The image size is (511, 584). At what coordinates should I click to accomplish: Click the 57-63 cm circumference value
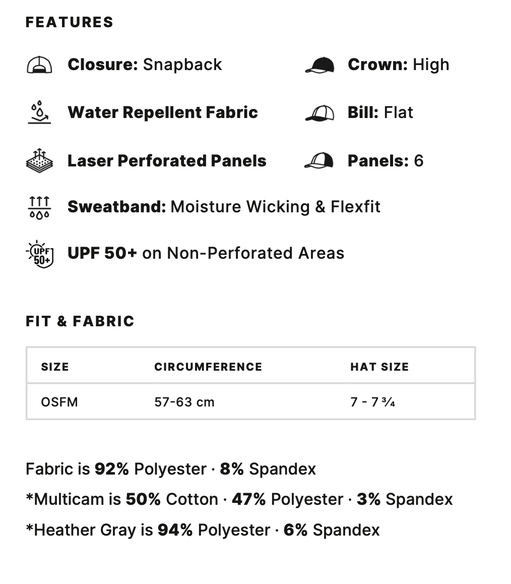(184, 402)
